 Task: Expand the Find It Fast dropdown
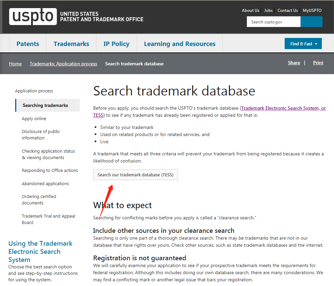click(x=303, y=44)
